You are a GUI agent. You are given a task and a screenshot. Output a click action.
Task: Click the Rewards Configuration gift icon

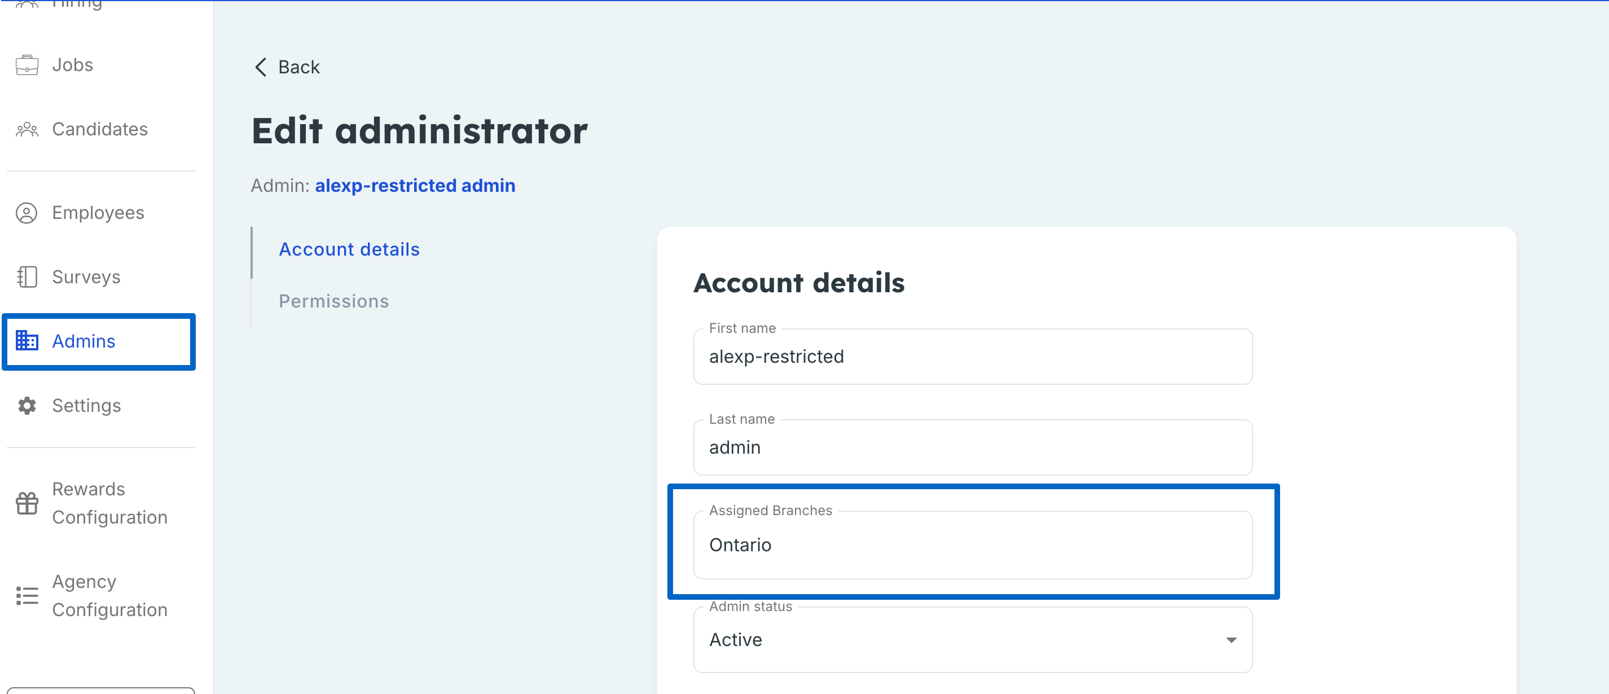pos(27,503)
